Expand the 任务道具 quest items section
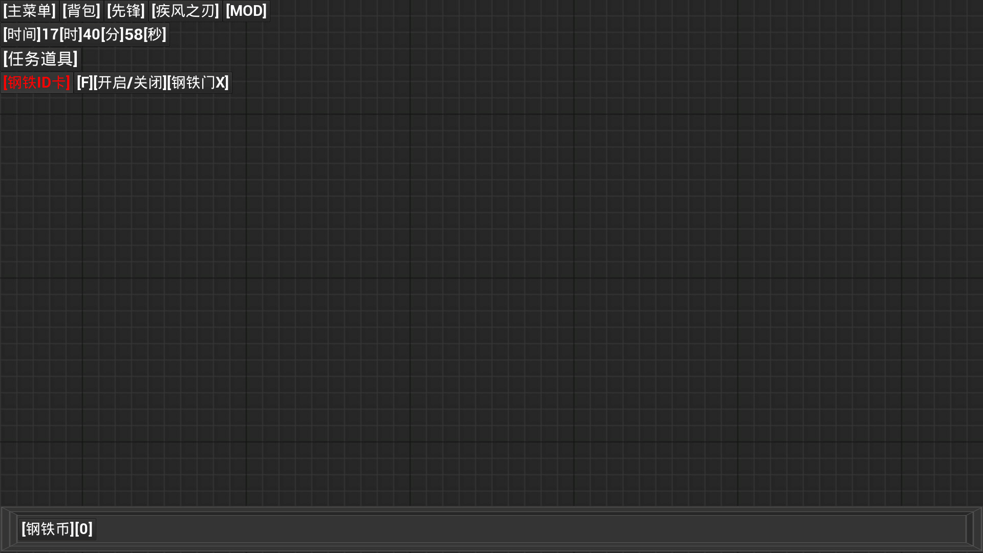The height and width of the screenshot is (553, 983). pos(40,59)
